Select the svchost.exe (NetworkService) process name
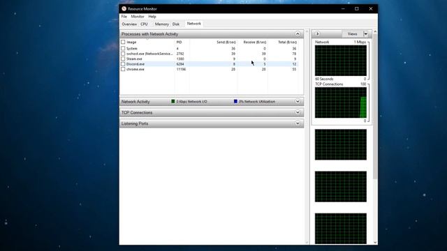 pos(149,54)
